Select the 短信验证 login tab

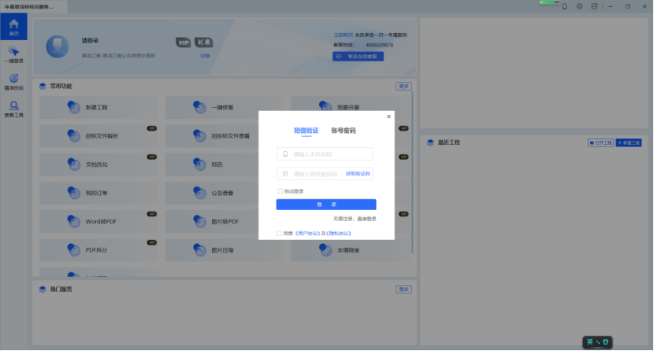click(306, 131)
